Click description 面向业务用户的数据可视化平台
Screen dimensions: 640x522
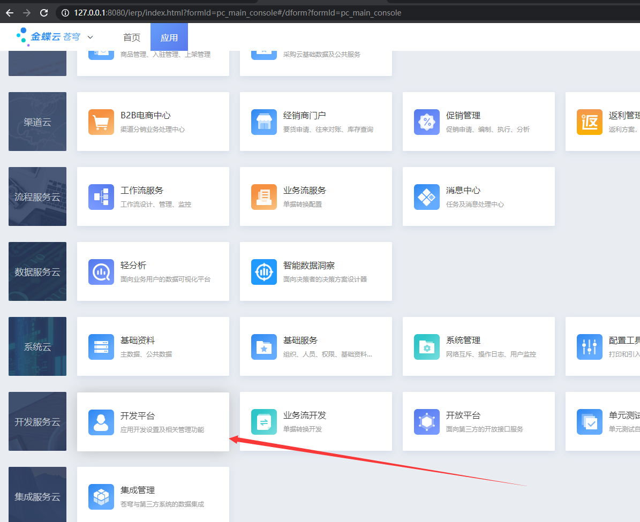(165, 279)
